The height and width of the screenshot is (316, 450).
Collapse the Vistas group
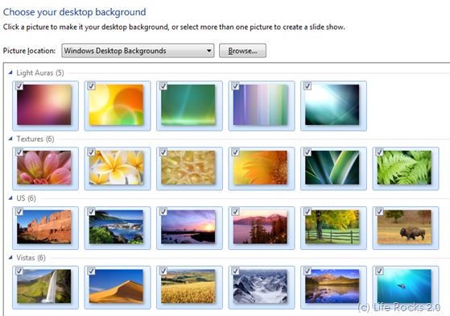pyautogui.click(x=10, y=257)
